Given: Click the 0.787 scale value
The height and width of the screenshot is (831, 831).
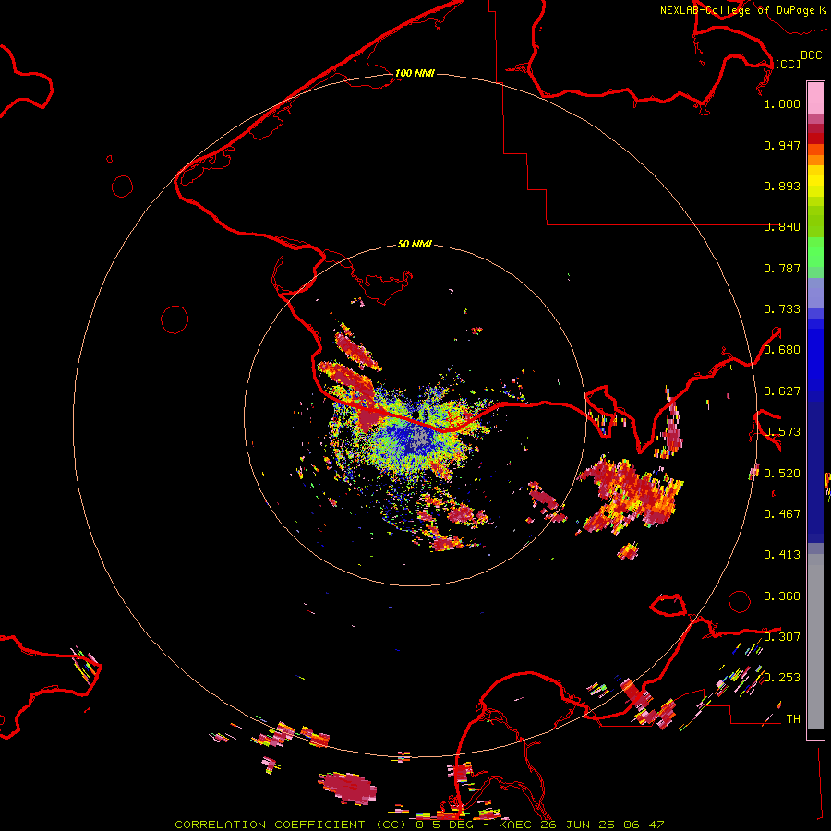Looking at the screenshot, I should coord(782,268).
